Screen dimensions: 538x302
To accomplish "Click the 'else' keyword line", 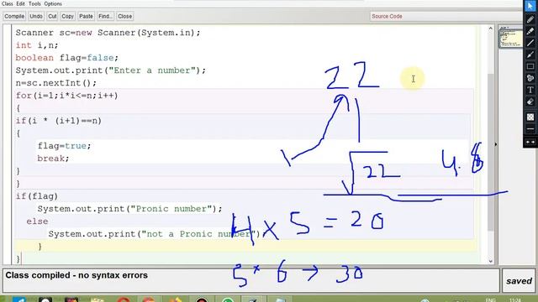I will [x=37, y=221].
